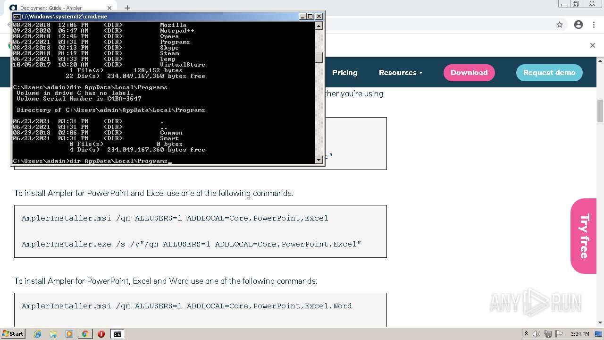This screenshot has width=604, height=340.
Task: Click the '4 Dir(s)' summary line
Action: coord(137,150)
